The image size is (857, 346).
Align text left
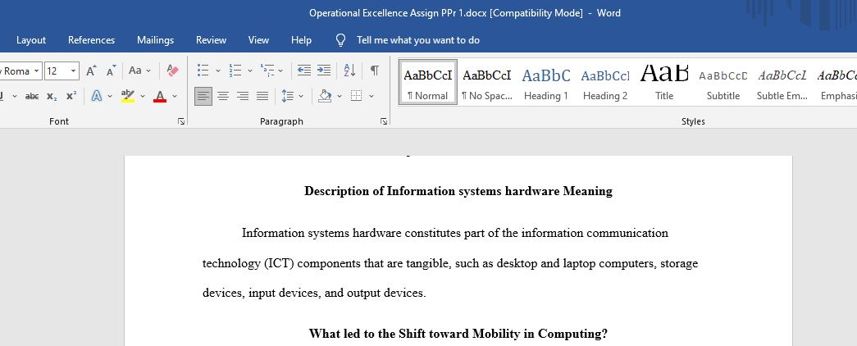point(203,96)
